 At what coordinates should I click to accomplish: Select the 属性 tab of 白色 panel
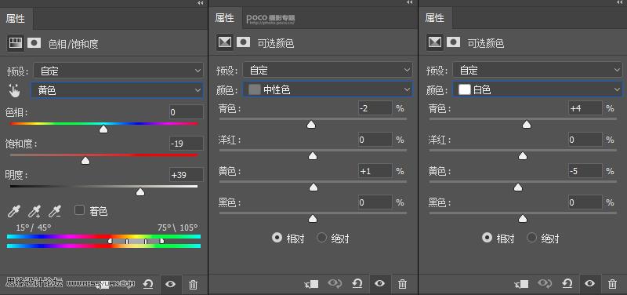pos(435,18)
